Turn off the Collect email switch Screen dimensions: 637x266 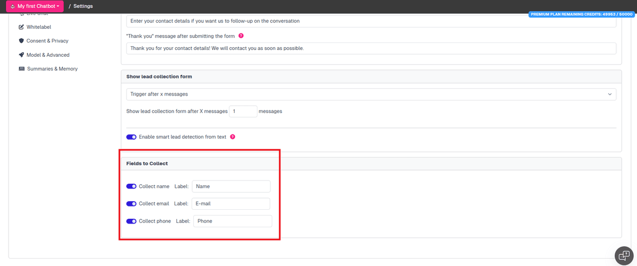(x=131, y=204)
